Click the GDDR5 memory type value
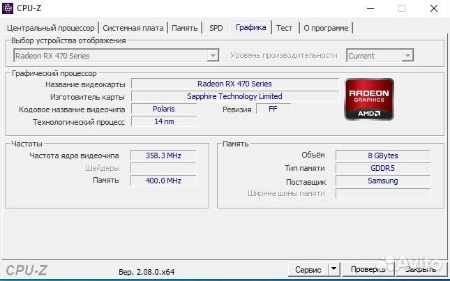Screen dimensions: 450x281 pyautogui.click(x=383, y=168)
